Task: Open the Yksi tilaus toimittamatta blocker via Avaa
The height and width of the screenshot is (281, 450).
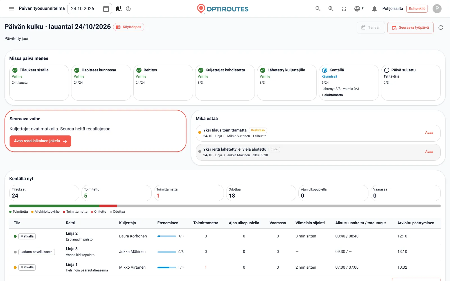Action: (429, 133)
